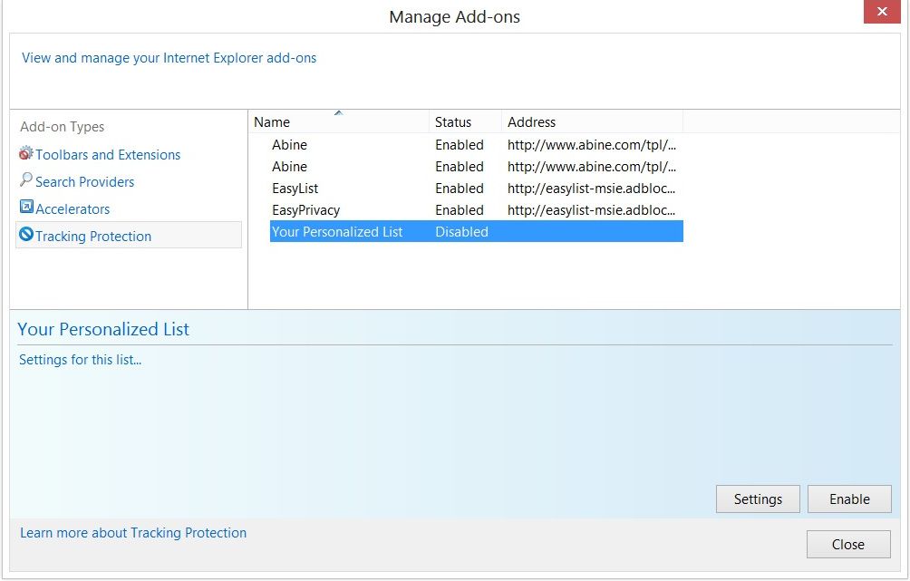Click the Address column header

point(532,122)
